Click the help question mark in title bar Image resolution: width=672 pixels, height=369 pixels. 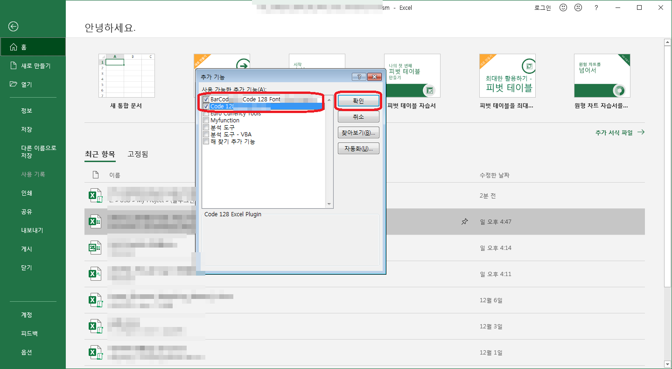point(596,8)
